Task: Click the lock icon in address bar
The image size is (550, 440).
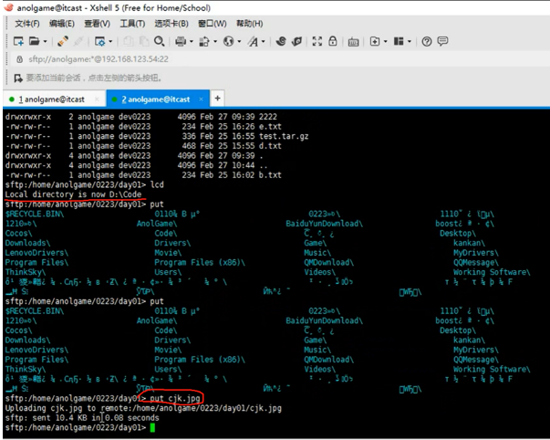Action: [x=20, y=59]
